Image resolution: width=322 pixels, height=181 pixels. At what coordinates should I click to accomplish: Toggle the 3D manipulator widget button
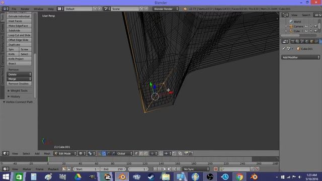[x=99, y=153]
